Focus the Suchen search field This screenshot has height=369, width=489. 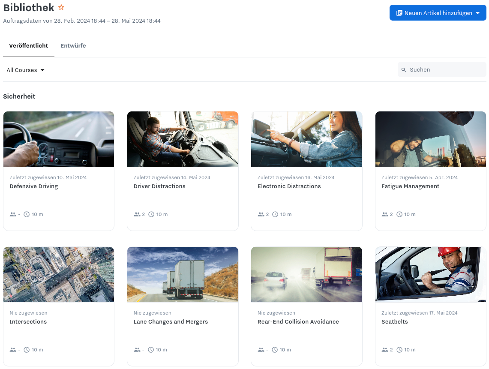tap(442, 69)
